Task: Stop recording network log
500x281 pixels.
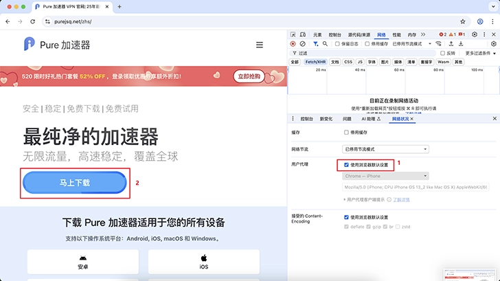Action: click(x=293, y=44)
